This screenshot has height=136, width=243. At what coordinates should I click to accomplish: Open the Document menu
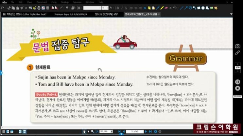click(42, 2)
